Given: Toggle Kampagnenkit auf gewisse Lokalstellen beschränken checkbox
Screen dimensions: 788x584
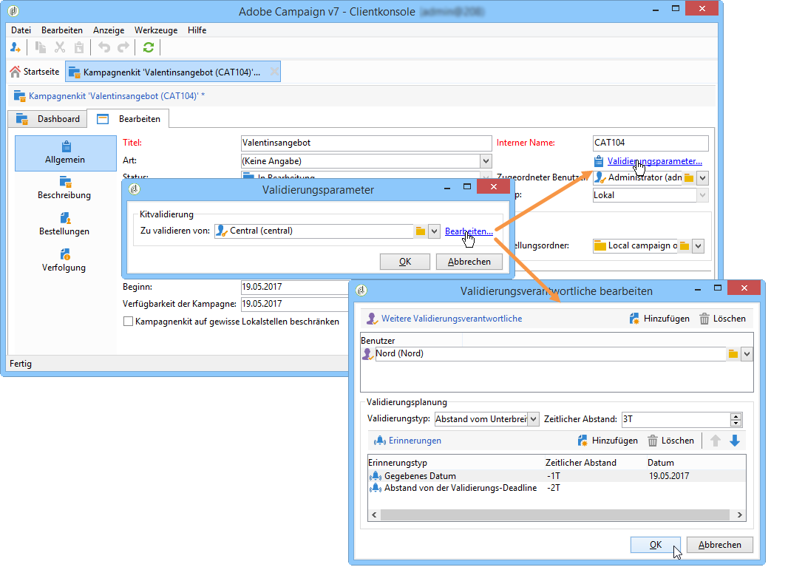Looking at the screenshot, I should click(128, 322).
